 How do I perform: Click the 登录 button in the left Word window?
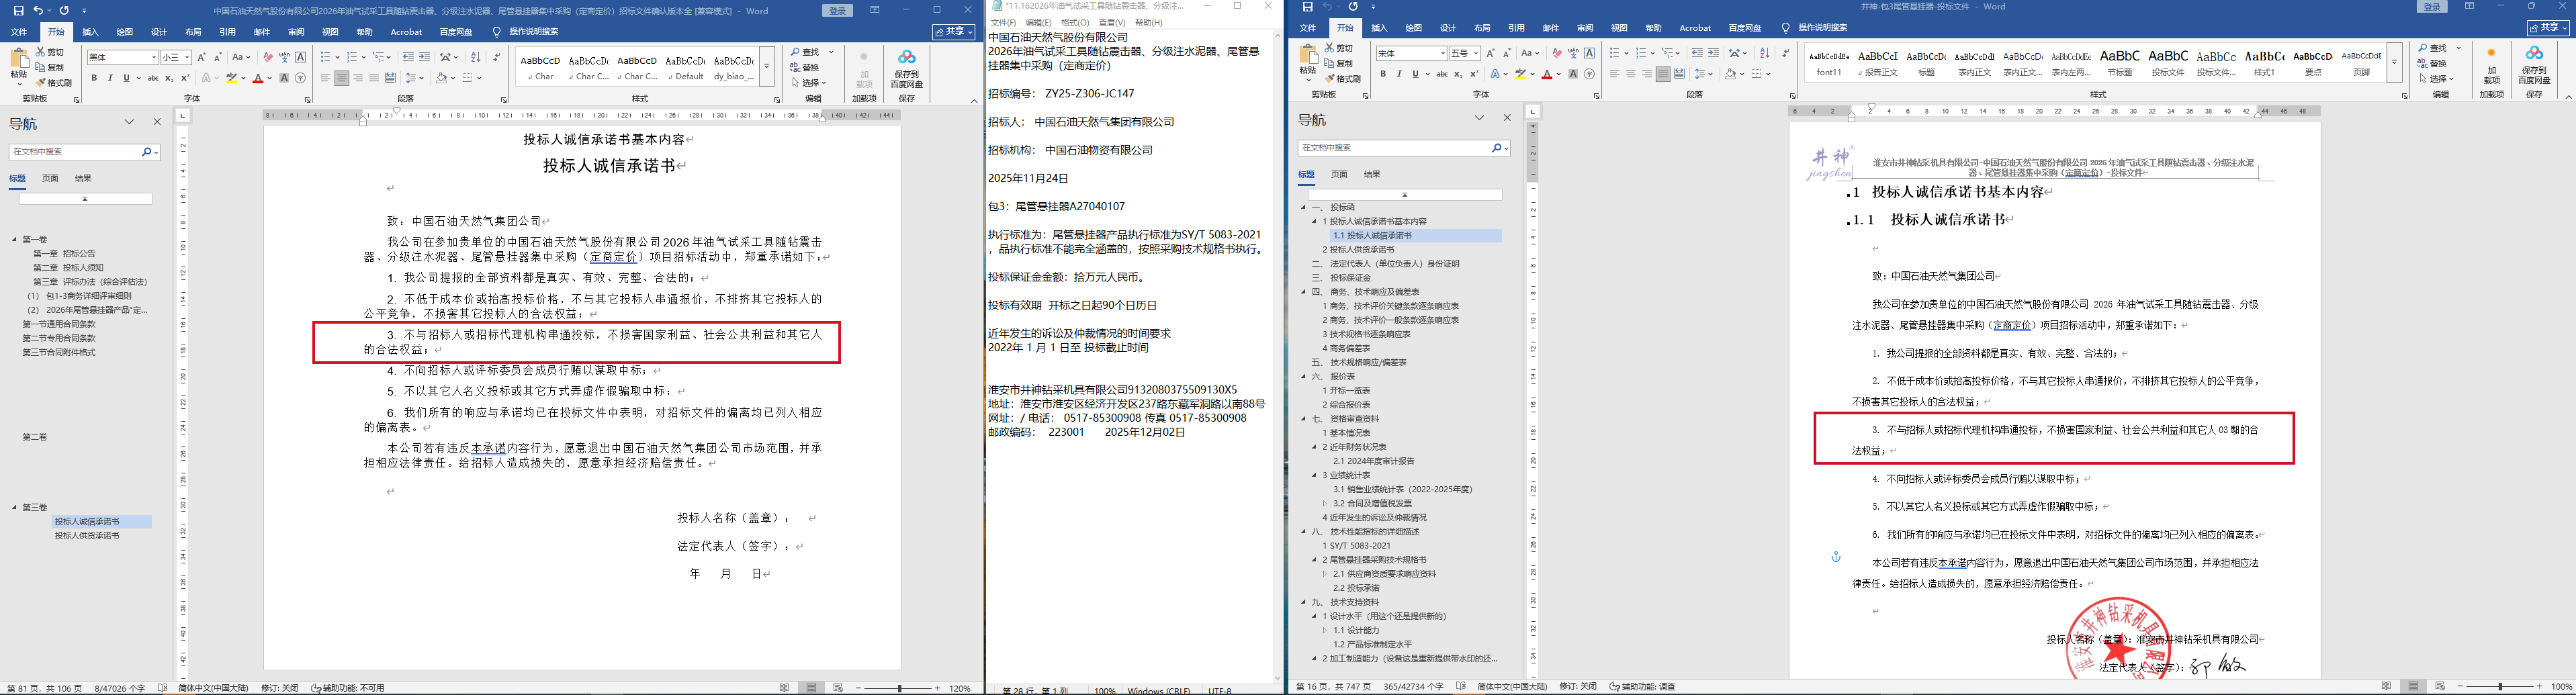click(838, 10)
